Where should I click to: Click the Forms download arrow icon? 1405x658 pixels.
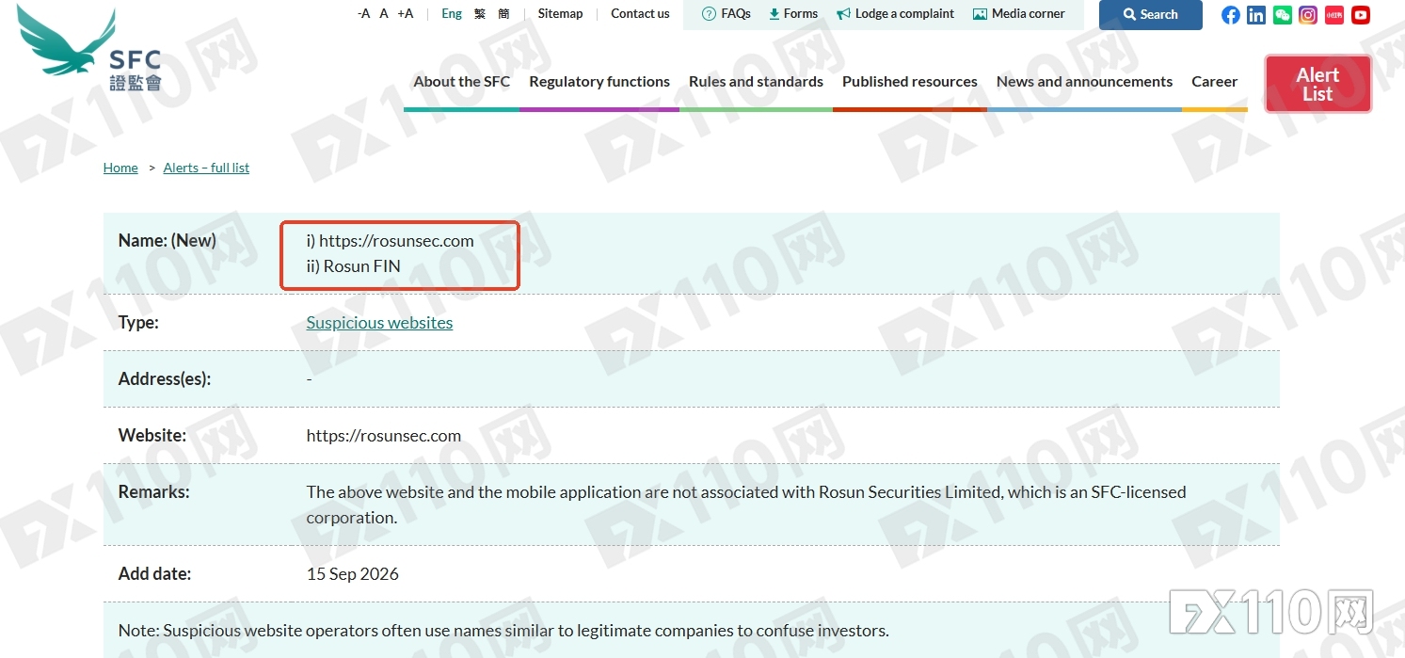click(x=774, y=14)
